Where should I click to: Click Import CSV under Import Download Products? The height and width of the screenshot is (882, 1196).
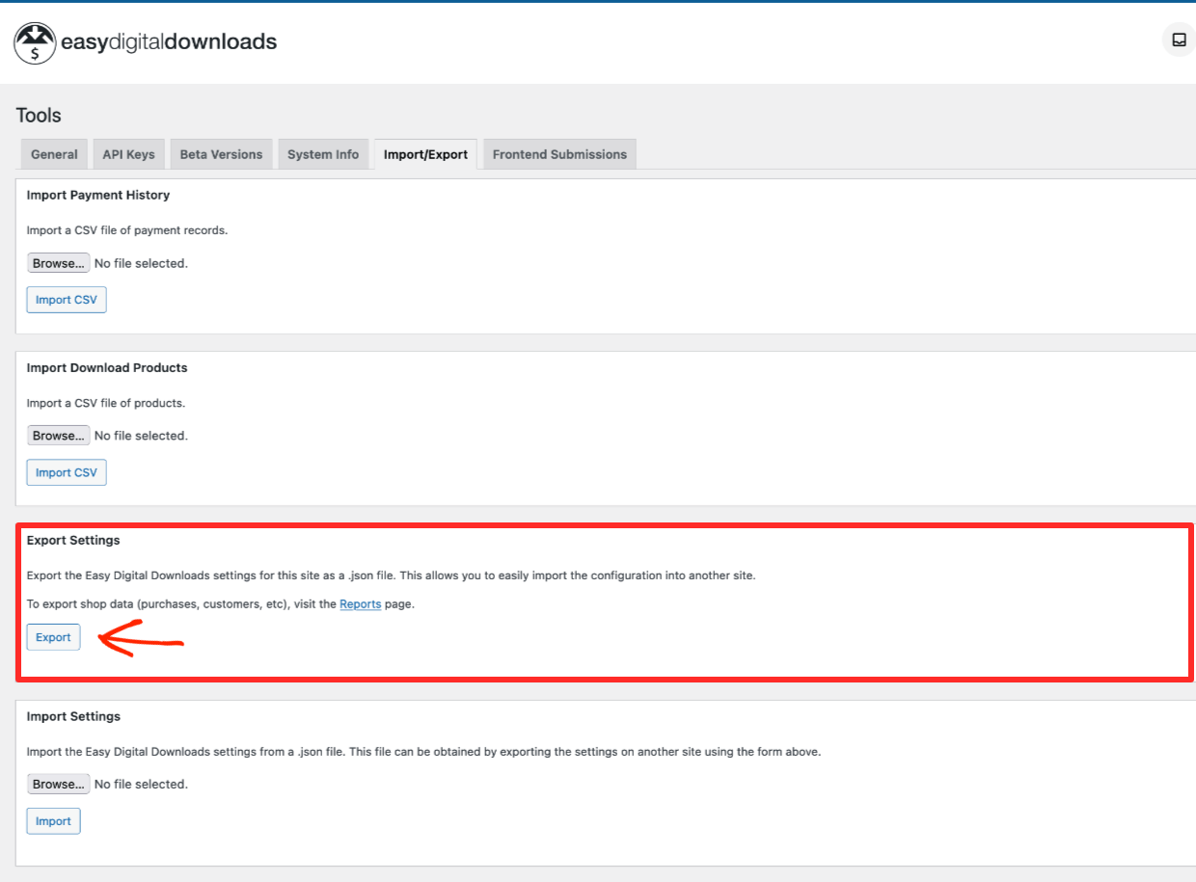click(66, 471)
